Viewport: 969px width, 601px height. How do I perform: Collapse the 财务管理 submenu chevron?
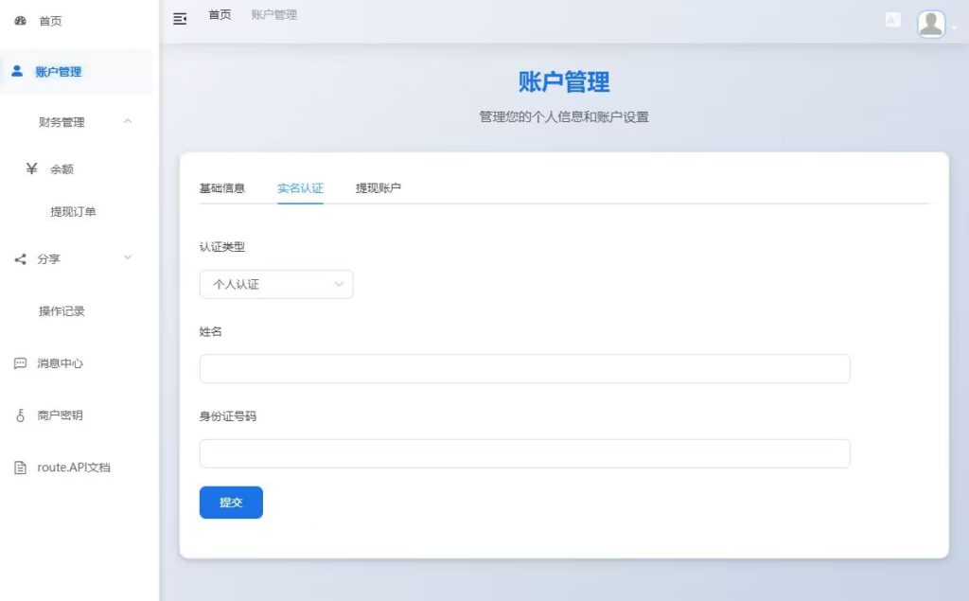128,121
